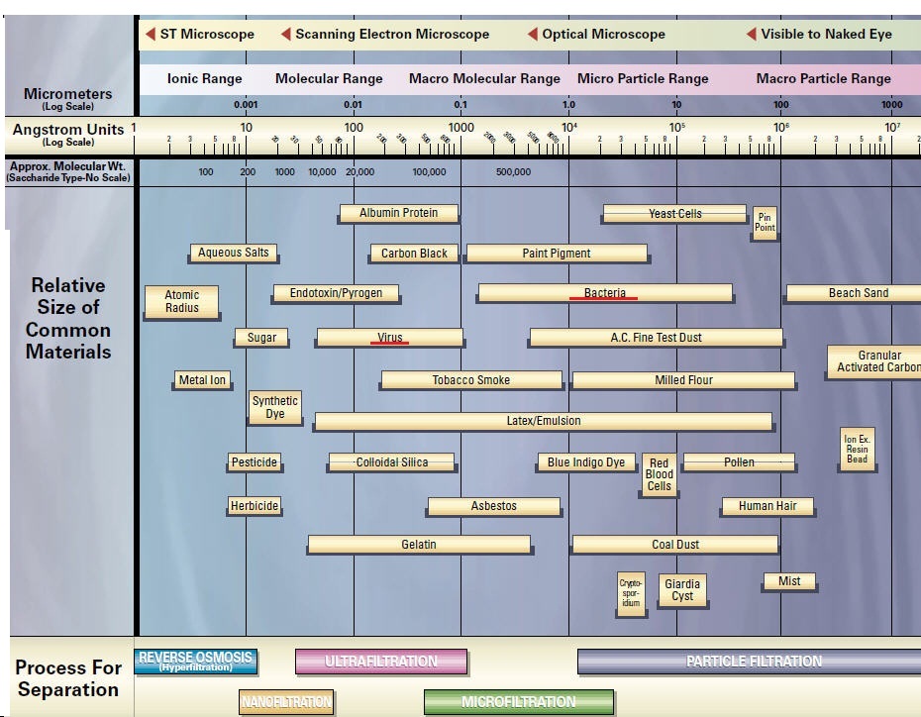Click the 'Latex/Emulsion' bar
Screen dimensions: 921x717
click(x=544, y=421)
